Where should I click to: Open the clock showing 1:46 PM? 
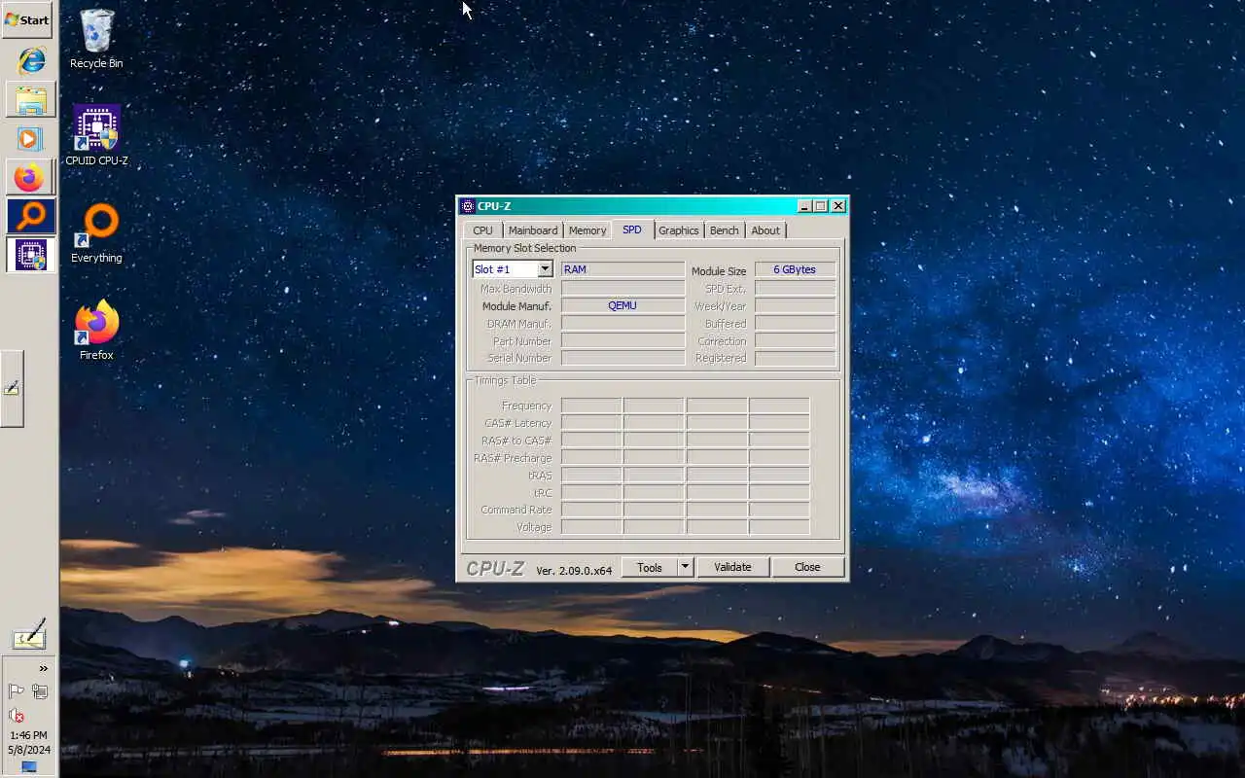(x=28, y=735)
